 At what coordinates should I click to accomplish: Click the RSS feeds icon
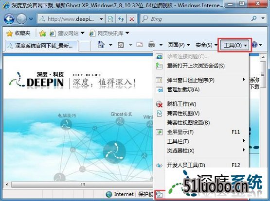point(121,45)
